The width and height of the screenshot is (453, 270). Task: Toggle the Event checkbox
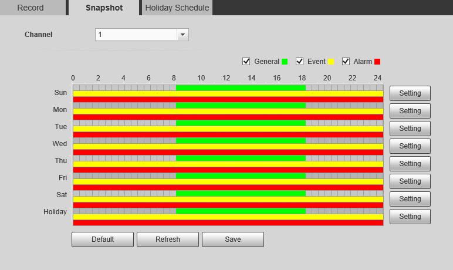[299, 61]
